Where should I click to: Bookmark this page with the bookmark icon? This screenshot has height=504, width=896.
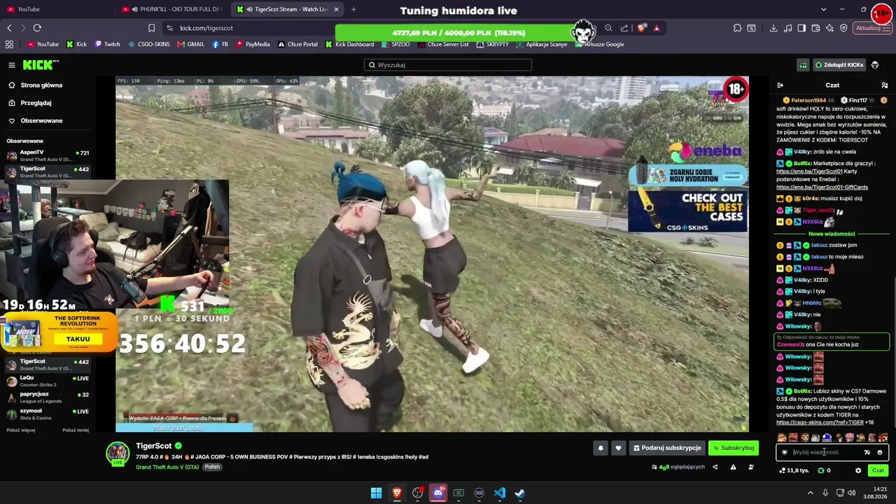tap(151, 28)
